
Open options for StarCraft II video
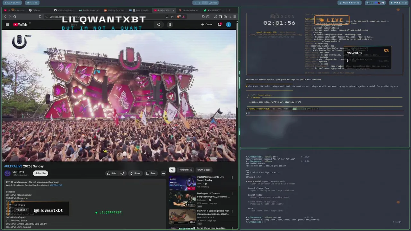232,211
